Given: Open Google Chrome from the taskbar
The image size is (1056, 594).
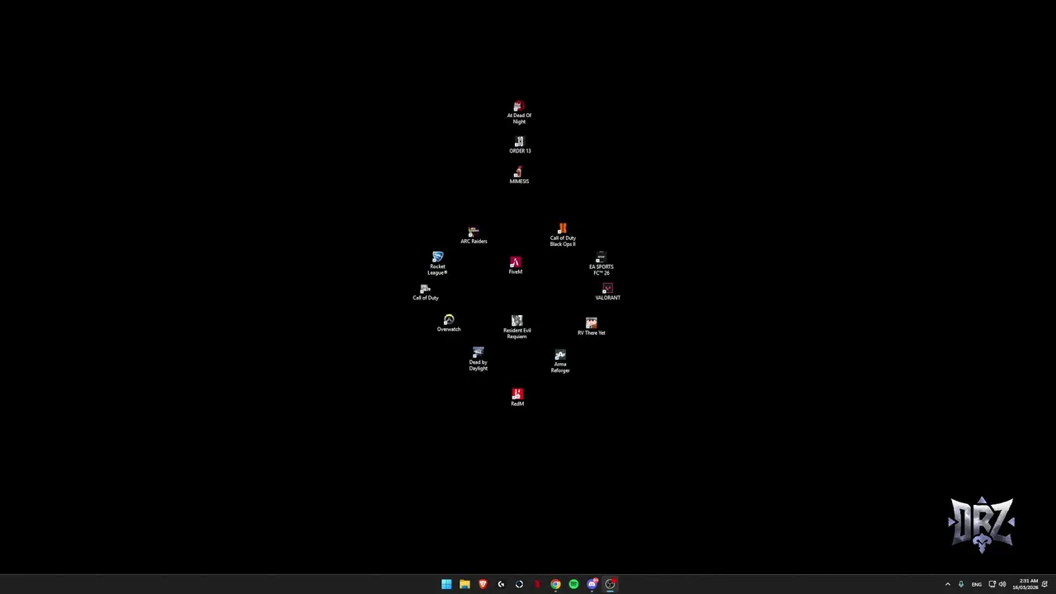Looking at the screenshot, I should point(555,584).
